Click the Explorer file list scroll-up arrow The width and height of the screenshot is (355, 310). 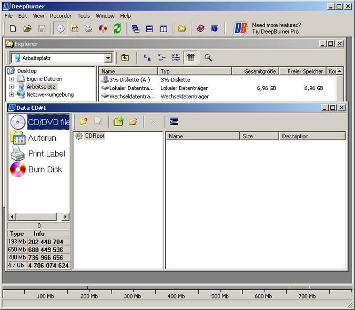point(340,71)
